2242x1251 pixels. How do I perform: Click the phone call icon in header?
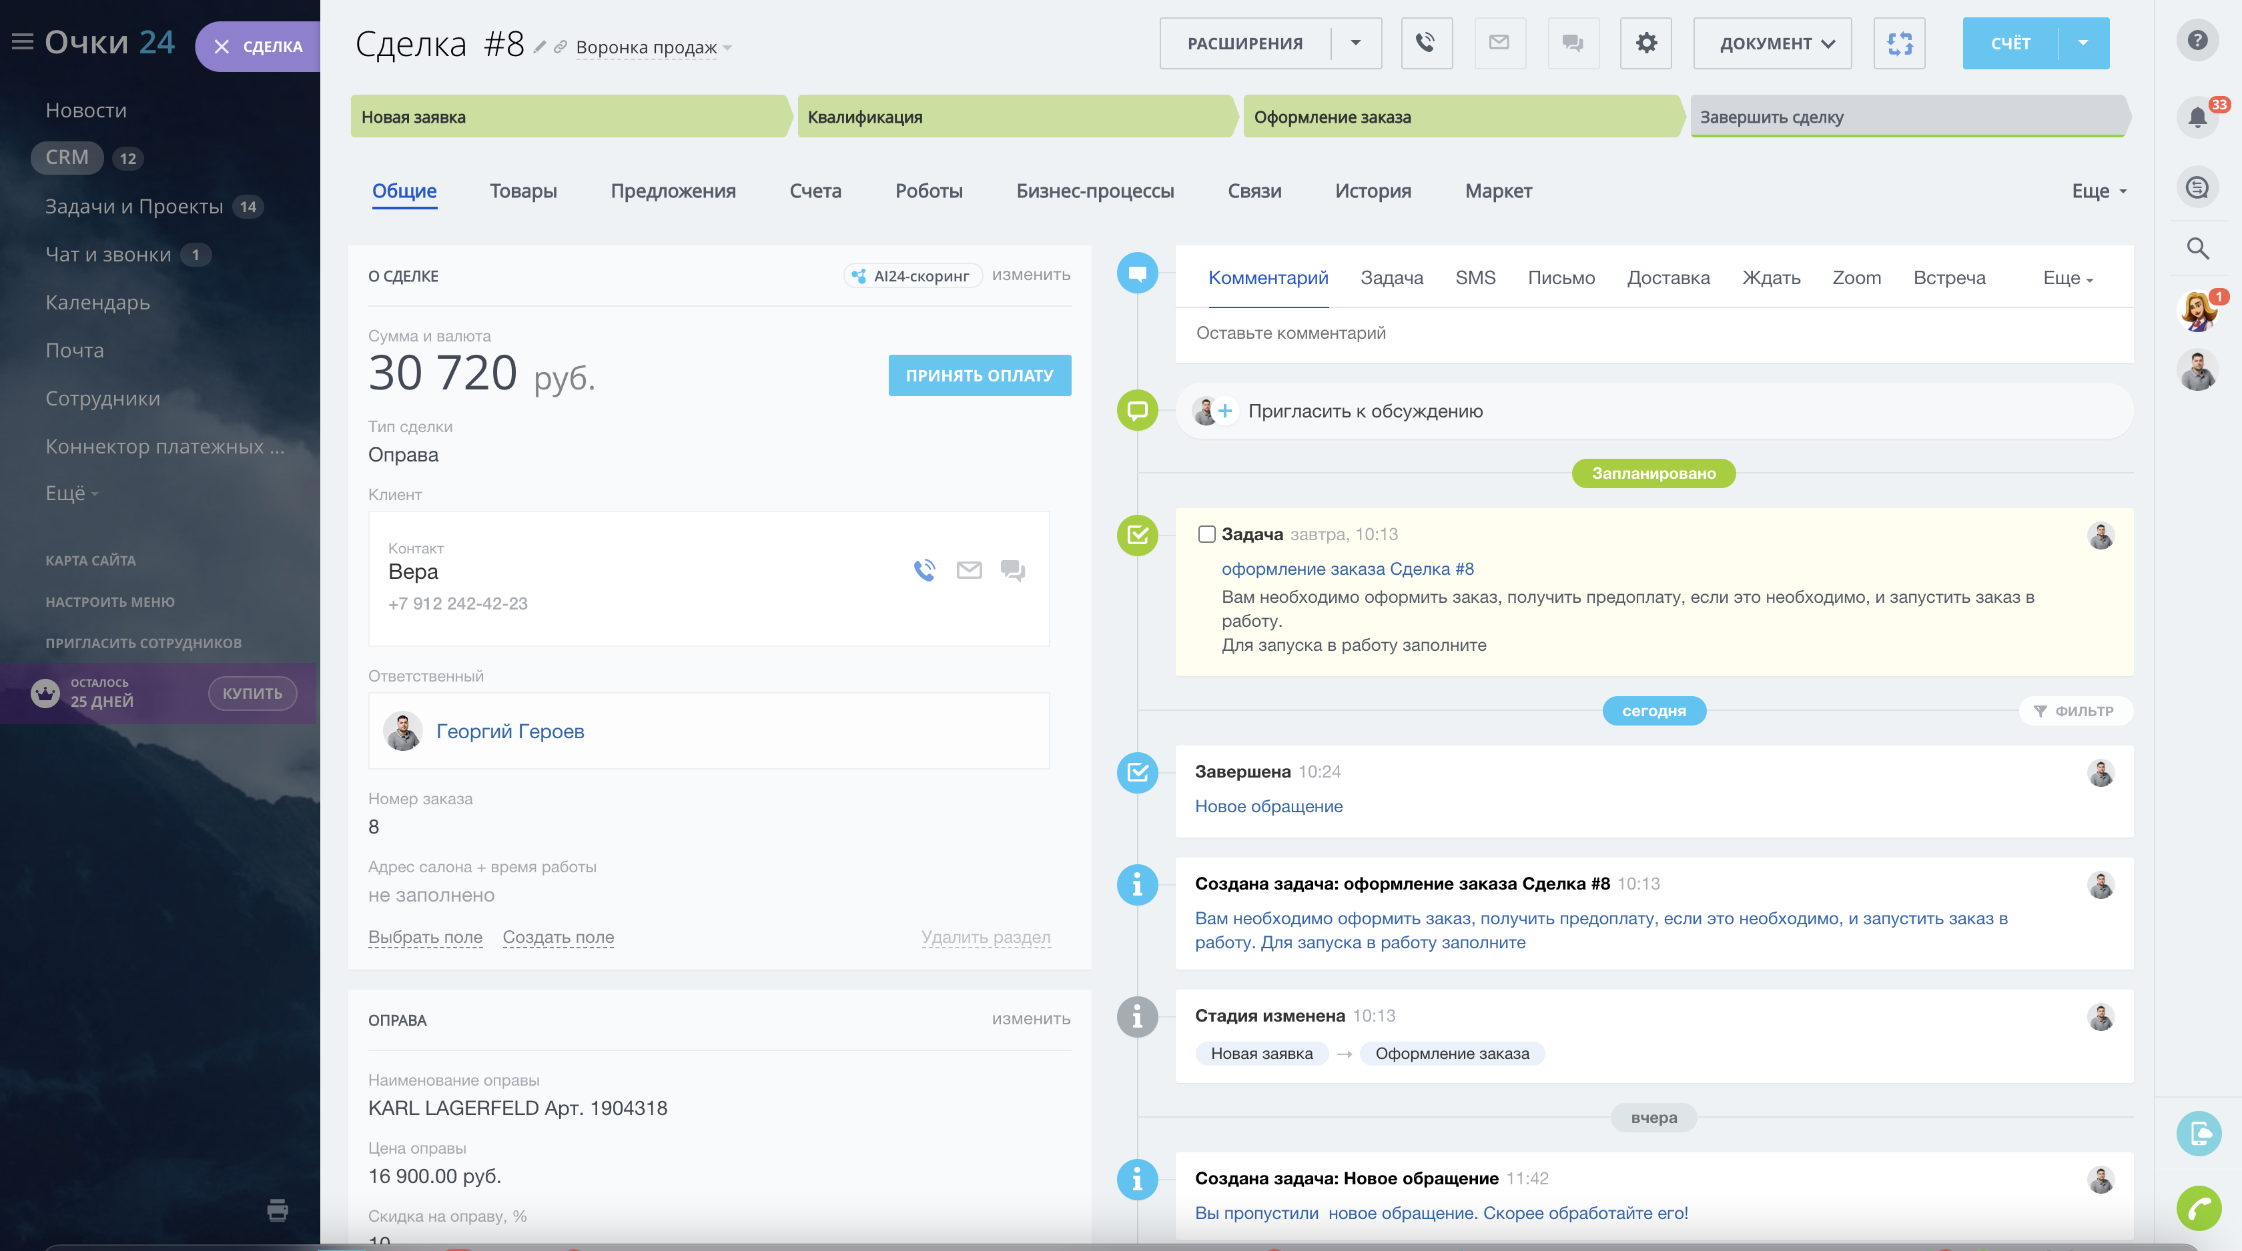1426,43
